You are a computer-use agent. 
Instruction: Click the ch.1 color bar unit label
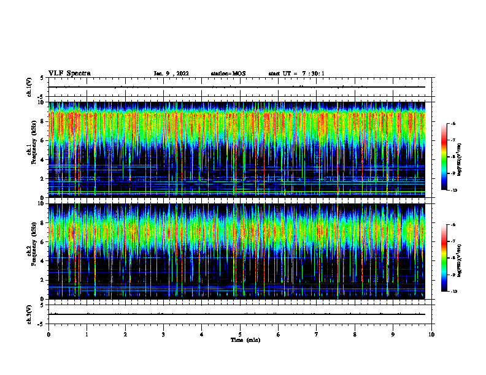pos(460,160)
